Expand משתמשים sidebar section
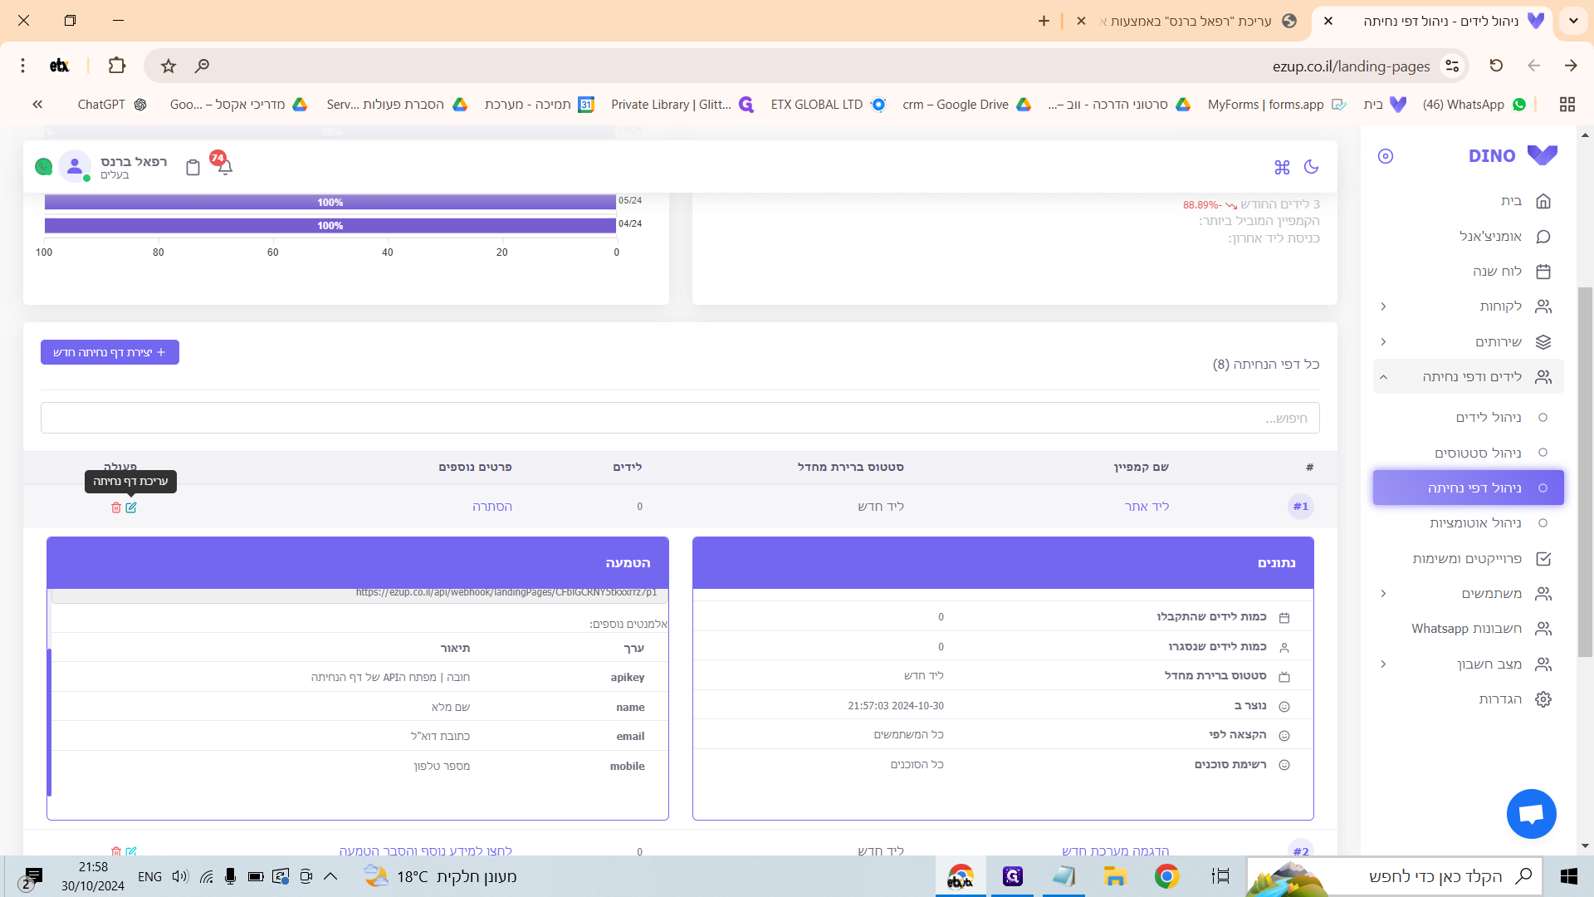 tap(1469, 594)
